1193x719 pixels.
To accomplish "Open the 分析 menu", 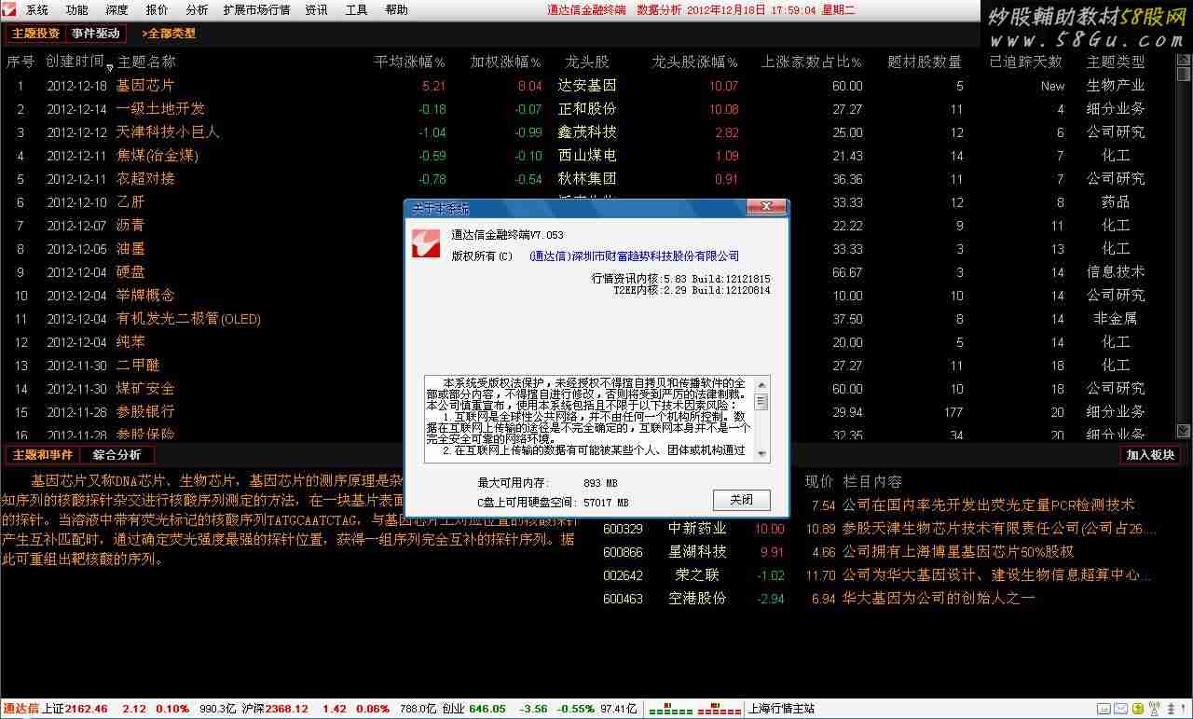I will pyautogui.click(x=197, y=10).
